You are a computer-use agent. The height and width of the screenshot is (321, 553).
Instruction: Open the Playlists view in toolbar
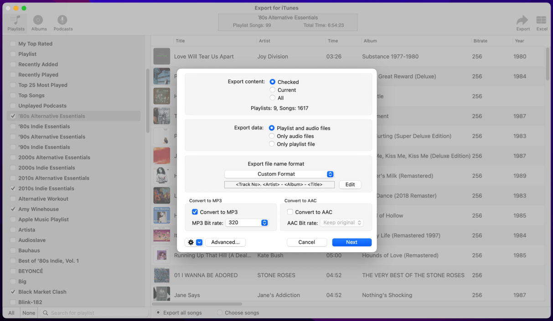pyautogui.click(x=16, y=23)
